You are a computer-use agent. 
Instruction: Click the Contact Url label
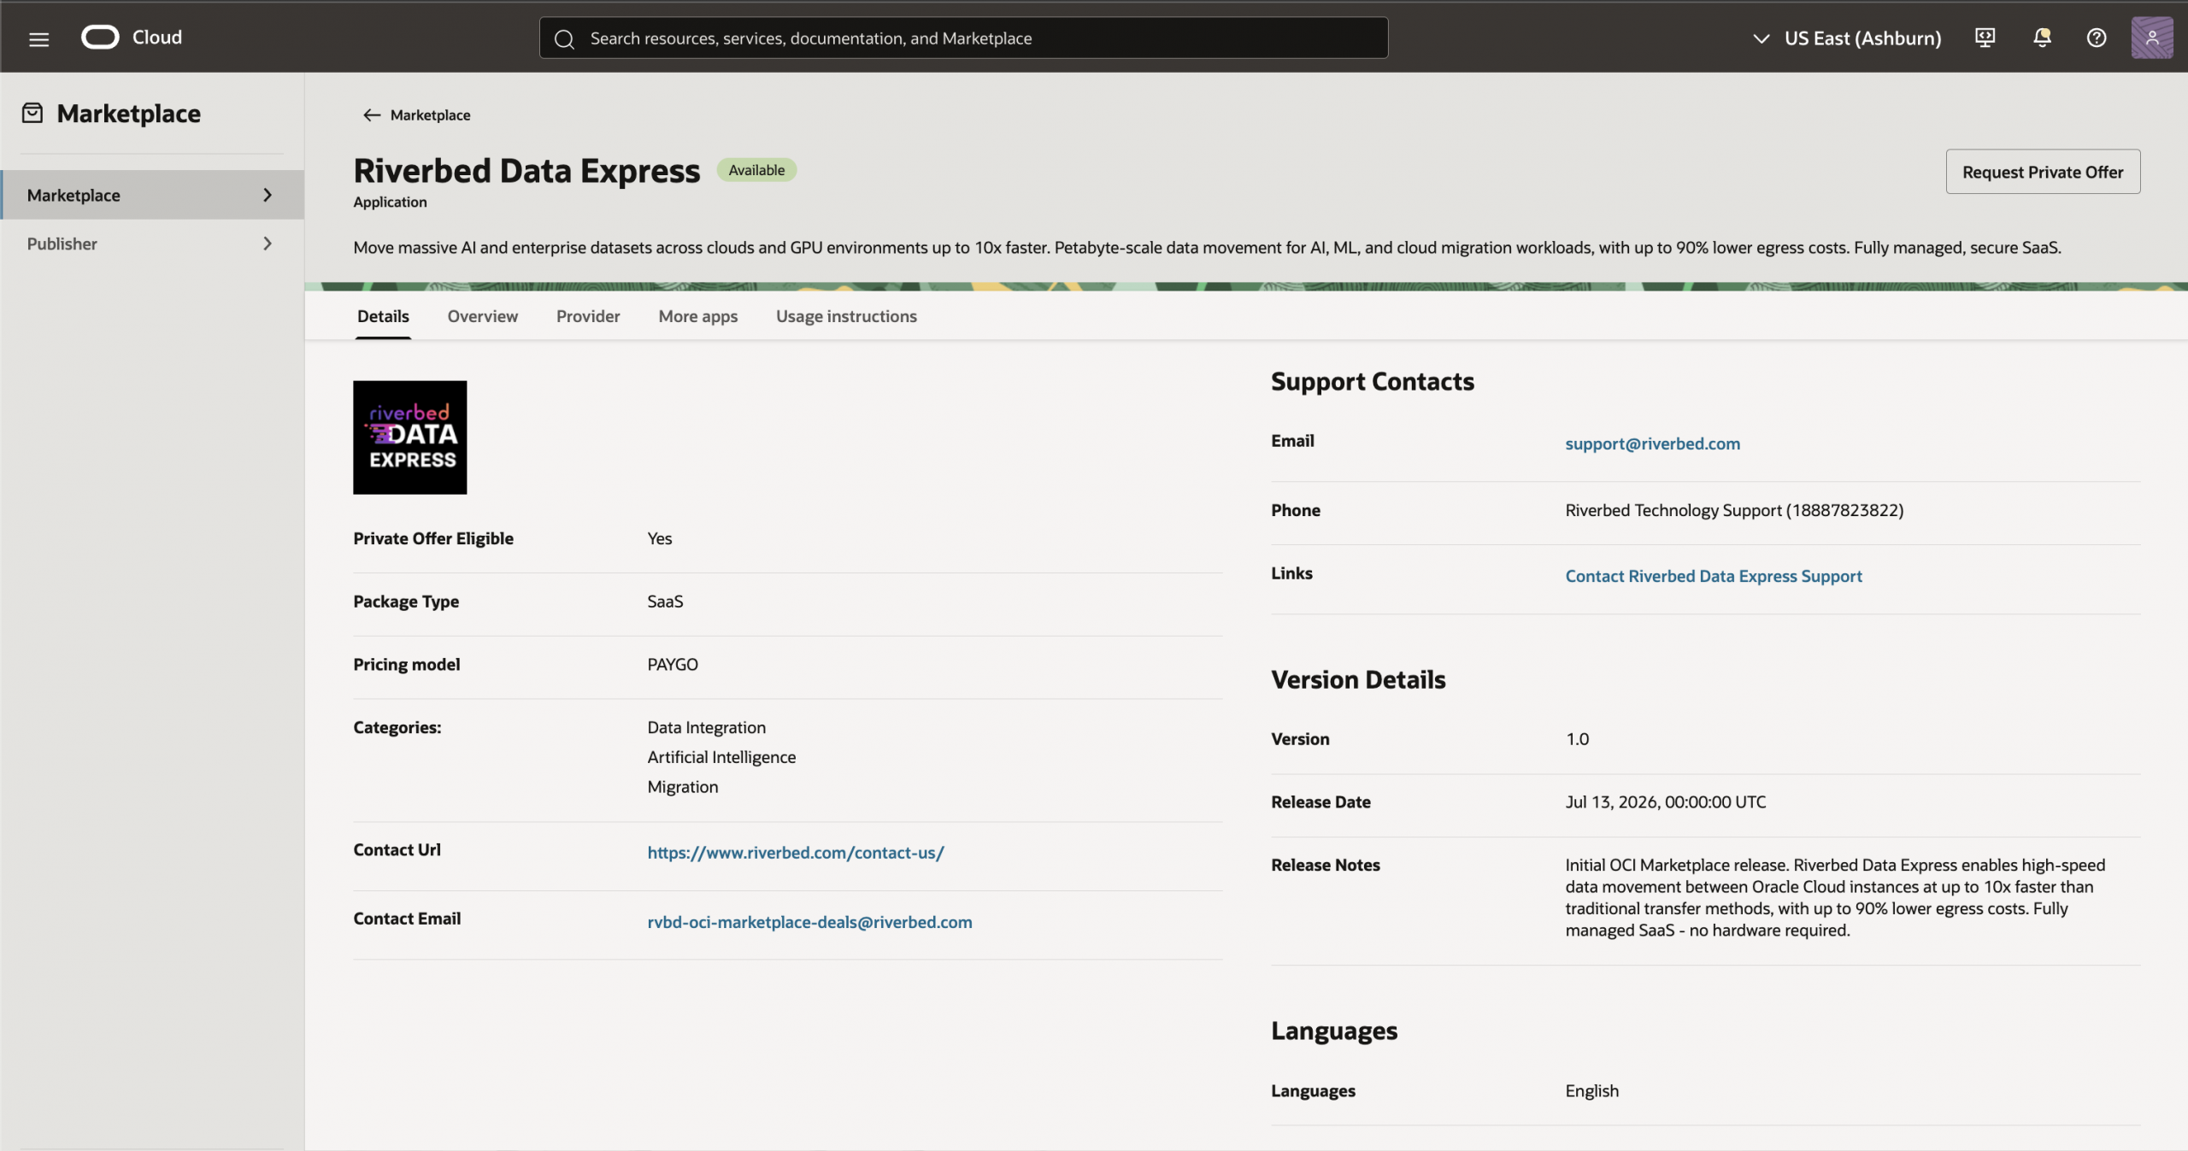click(397, 849)
